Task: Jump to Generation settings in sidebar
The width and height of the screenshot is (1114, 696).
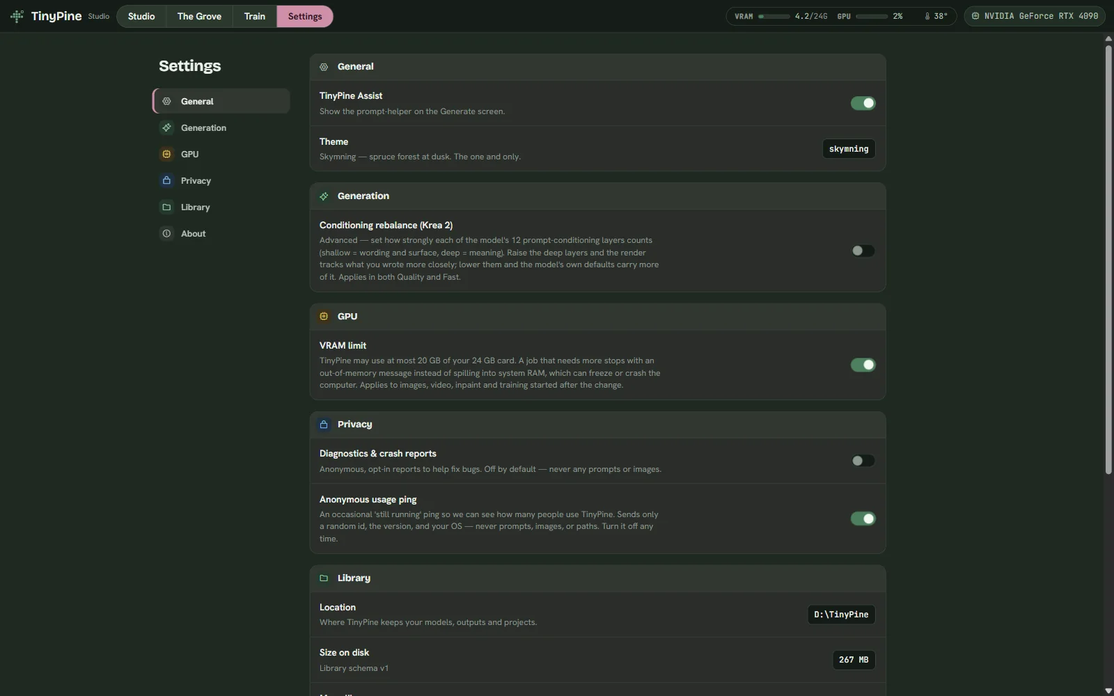Action: pyautogui.click(x=221, y=127)
